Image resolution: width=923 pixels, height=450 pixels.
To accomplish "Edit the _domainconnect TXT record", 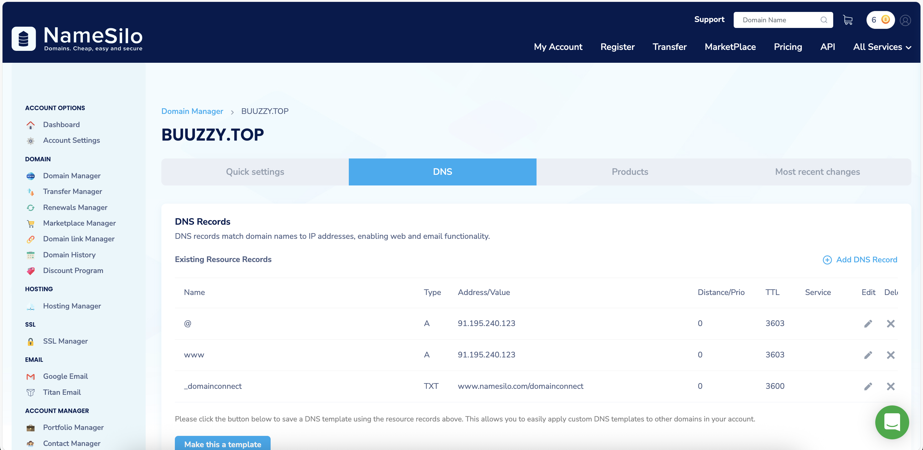I will pos(868,386).
